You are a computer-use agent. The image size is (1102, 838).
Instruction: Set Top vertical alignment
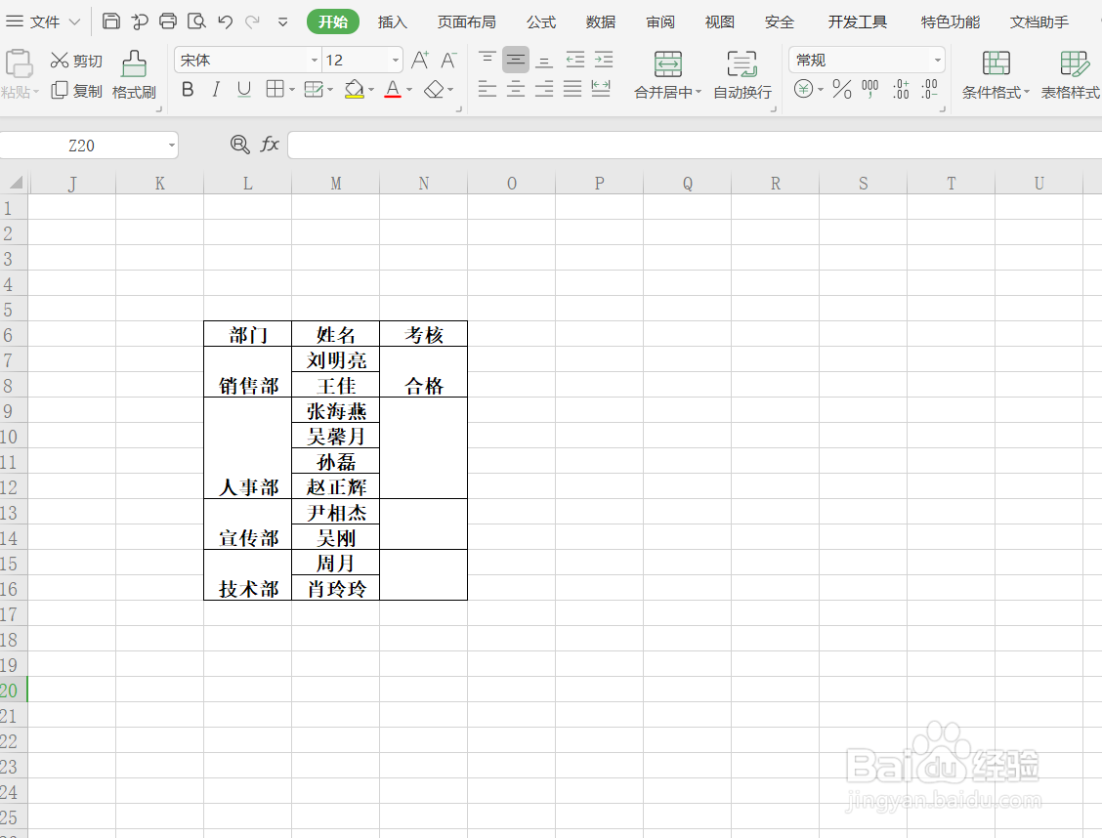[487, 61]
